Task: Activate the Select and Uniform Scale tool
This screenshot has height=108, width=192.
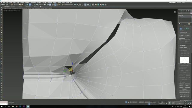Action: point(35,4)
